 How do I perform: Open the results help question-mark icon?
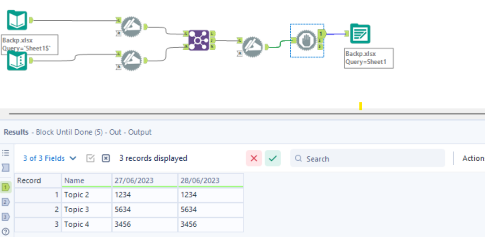[6, 232]
